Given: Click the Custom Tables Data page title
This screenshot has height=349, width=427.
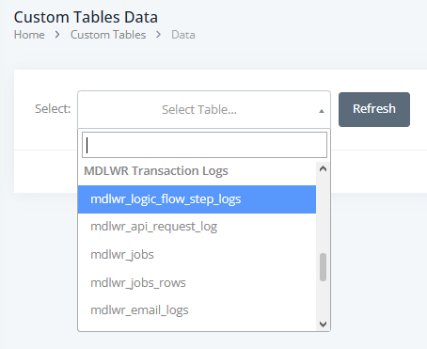Looking at the screenshot, I should point(86,17).
